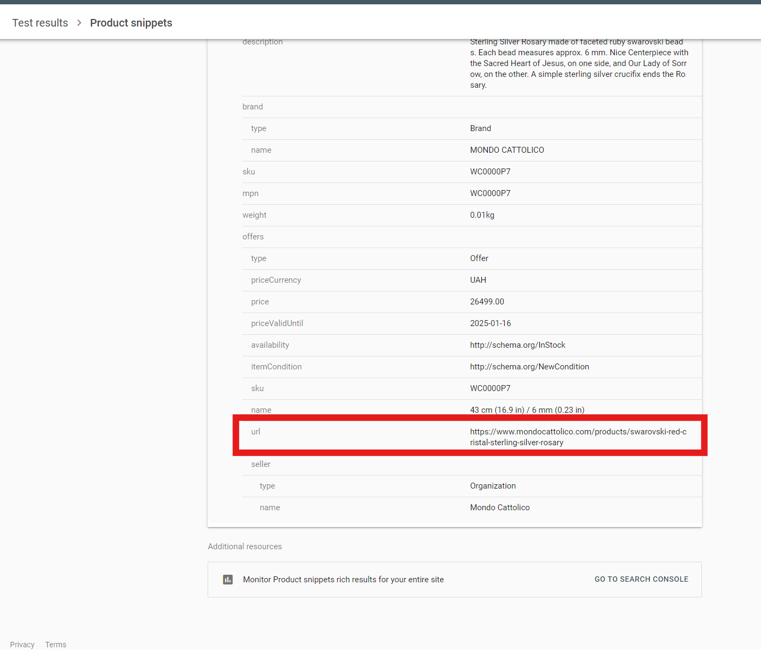
Task: Select the itemCondition value schema.org/NewCondition
Action: coord(530,367)
